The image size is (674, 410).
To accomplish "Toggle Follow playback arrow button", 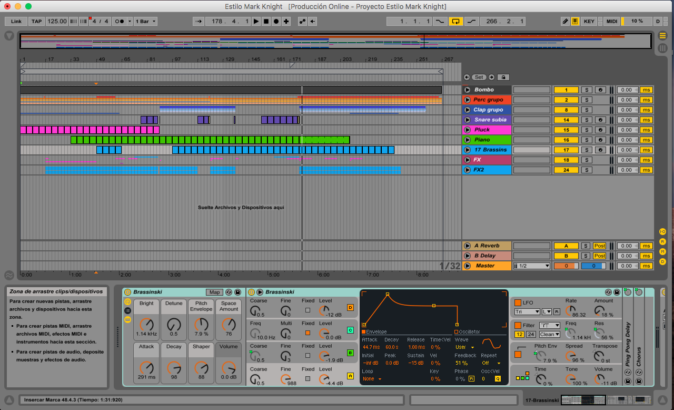I will (x=198, y=21).
